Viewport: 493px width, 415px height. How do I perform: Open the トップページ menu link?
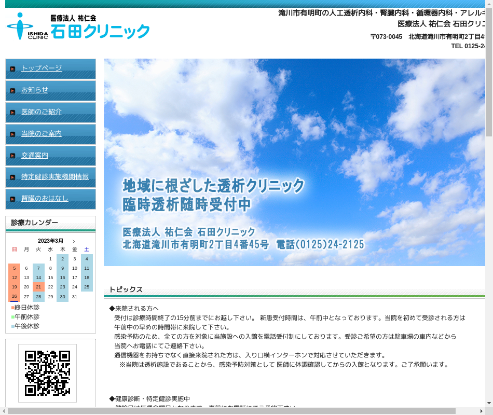coord(42,68)
